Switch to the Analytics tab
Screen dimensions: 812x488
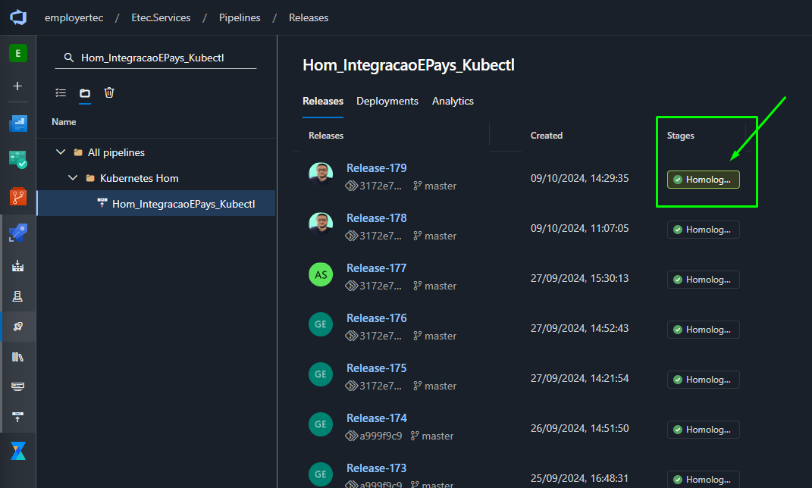(x=453, y=102)
